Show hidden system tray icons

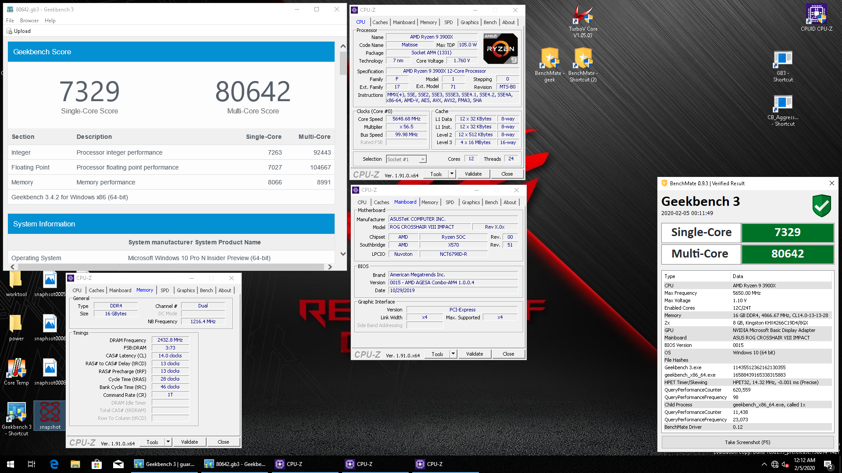click(764, 464)
